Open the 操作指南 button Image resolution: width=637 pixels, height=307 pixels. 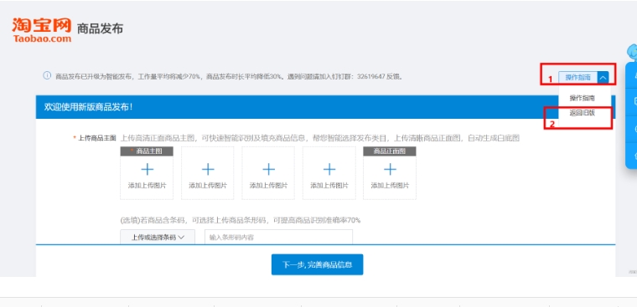tap(577, 77)
